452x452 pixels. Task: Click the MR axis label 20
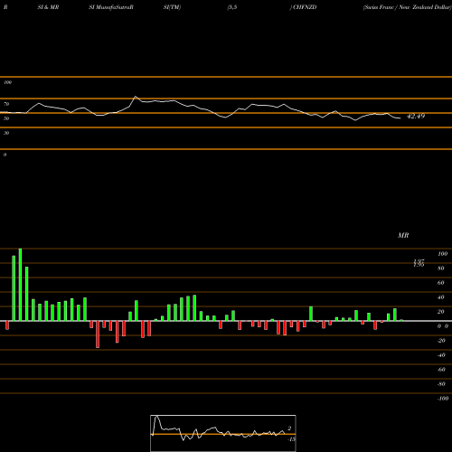[441, 312]
